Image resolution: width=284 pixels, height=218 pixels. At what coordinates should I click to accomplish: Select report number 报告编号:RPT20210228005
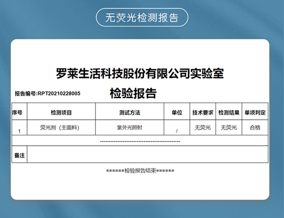[48, 93]
